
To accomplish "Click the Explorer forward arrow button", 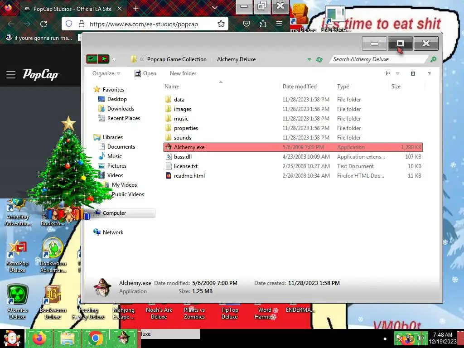I will pyautogui.click(x=104, y=59).
